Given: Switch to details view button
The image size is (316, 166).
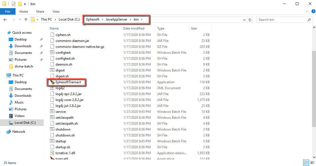Looking at the screenshot, I should [x=306, y=163].
